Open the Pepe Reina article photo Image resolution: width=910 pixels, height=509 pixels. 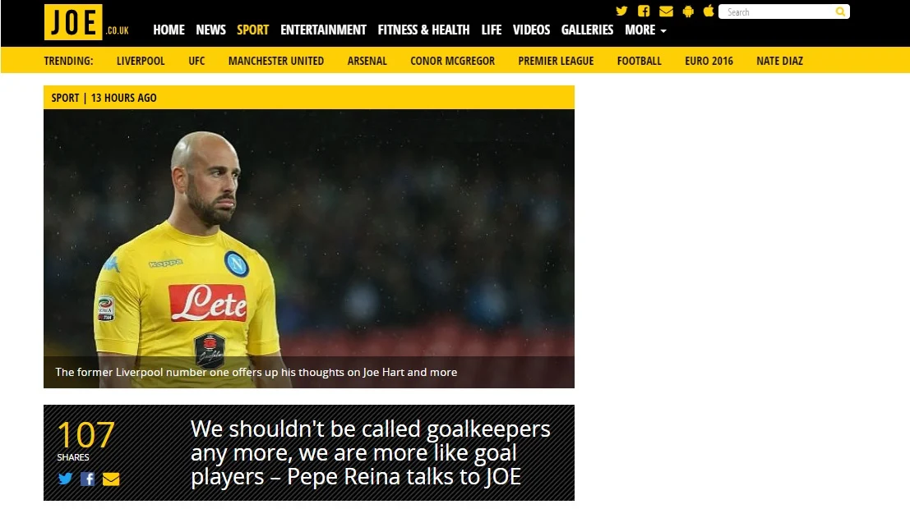pyautogui.click(x=309, y=249)
